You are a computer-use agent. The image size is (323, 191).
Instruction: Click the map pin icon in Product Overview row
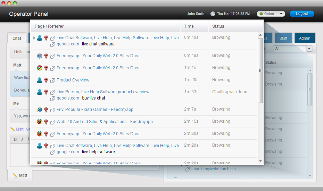pyautogui.click(x=46, y=80)
